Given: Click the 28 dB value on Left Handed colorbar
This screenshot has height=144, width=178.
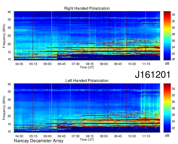Looking at the screenshot, I should (x=173, y=108).
